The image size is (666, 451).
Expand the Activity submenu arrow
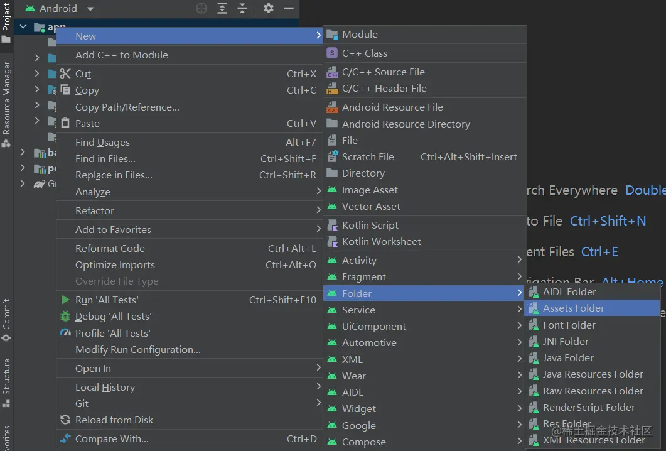pos(520,259)
